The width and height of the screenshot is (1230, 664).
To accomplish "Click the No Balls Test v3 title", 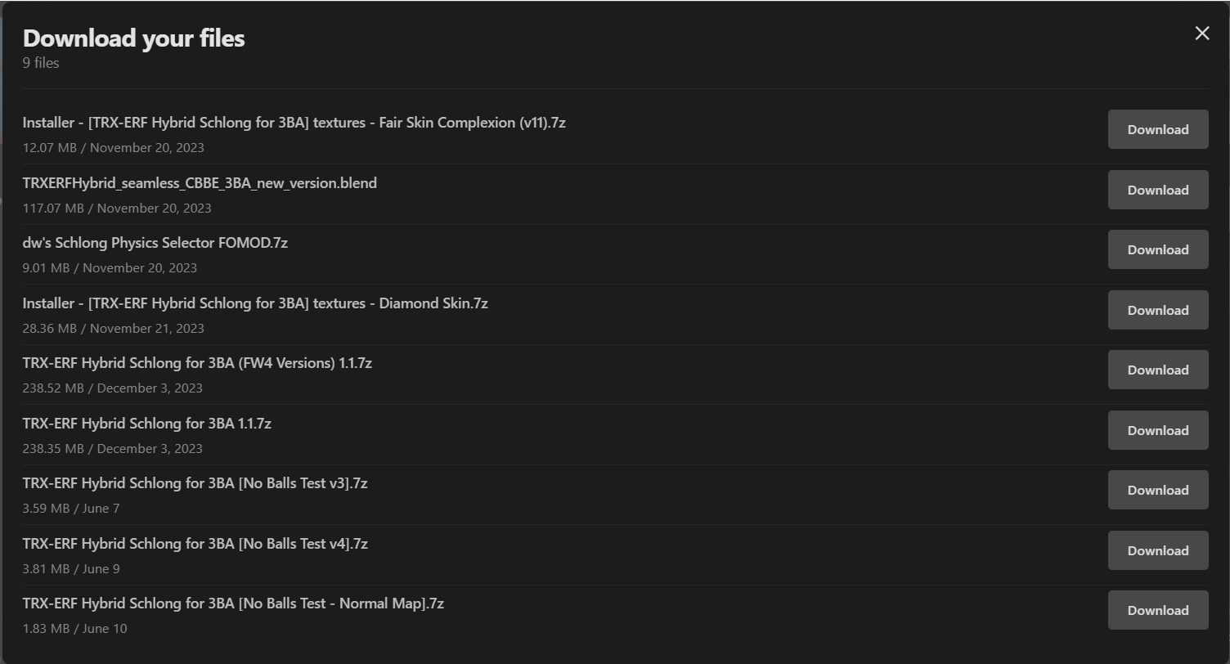I will (x=195, y=483).
